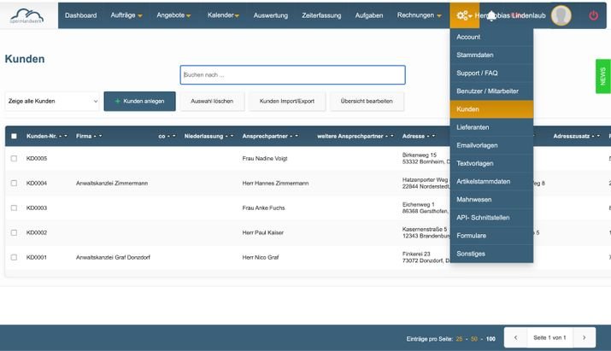611x351 pixels.
Task: Set entries per page to 100
Action: tap(491, 339)
